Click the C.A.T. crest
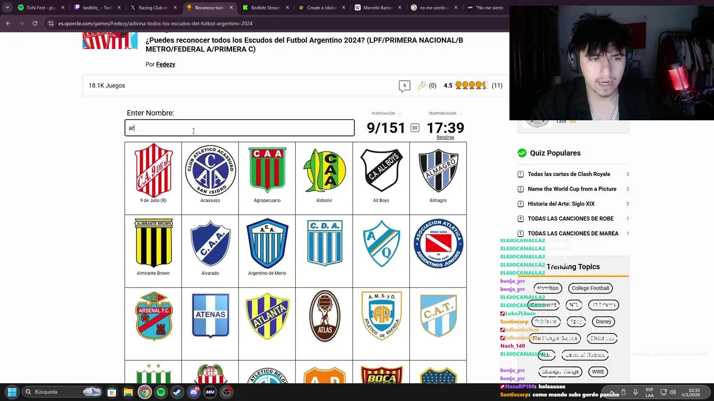714x401 pixels. (x=438, y=316)
